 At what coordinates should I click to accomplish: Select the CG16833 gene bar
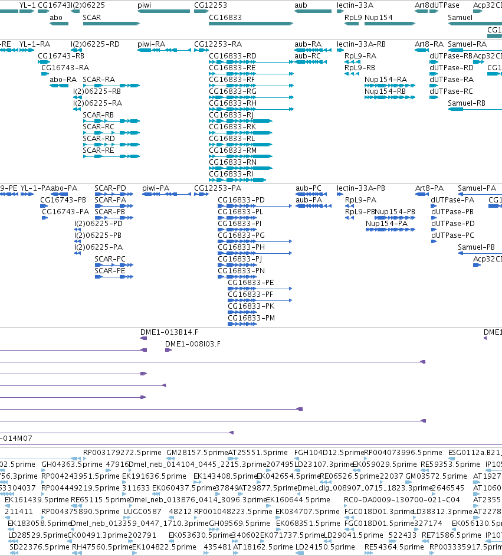pos(251,24)
